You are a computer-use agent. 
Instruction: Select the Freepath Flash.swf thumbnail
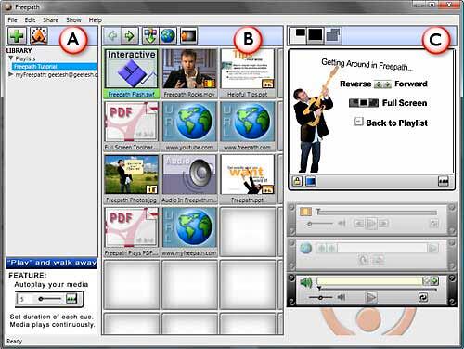pyautogui.click(x=132, y=73)
